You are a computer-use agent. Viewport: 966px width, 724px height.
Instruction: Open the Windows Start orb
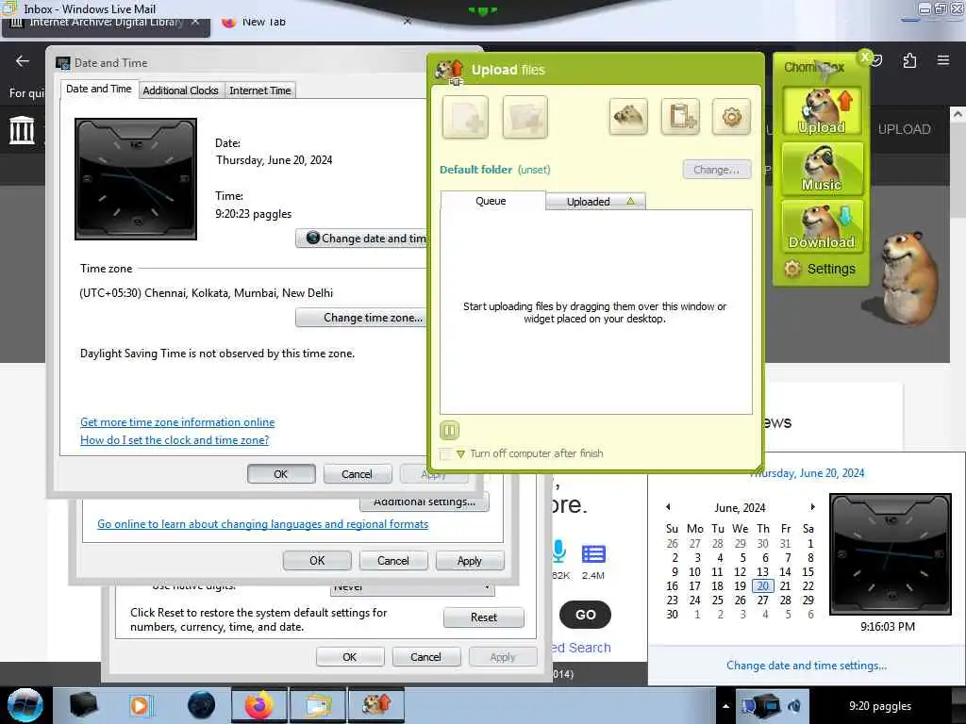pyautogui.click(x=25, y=705)
